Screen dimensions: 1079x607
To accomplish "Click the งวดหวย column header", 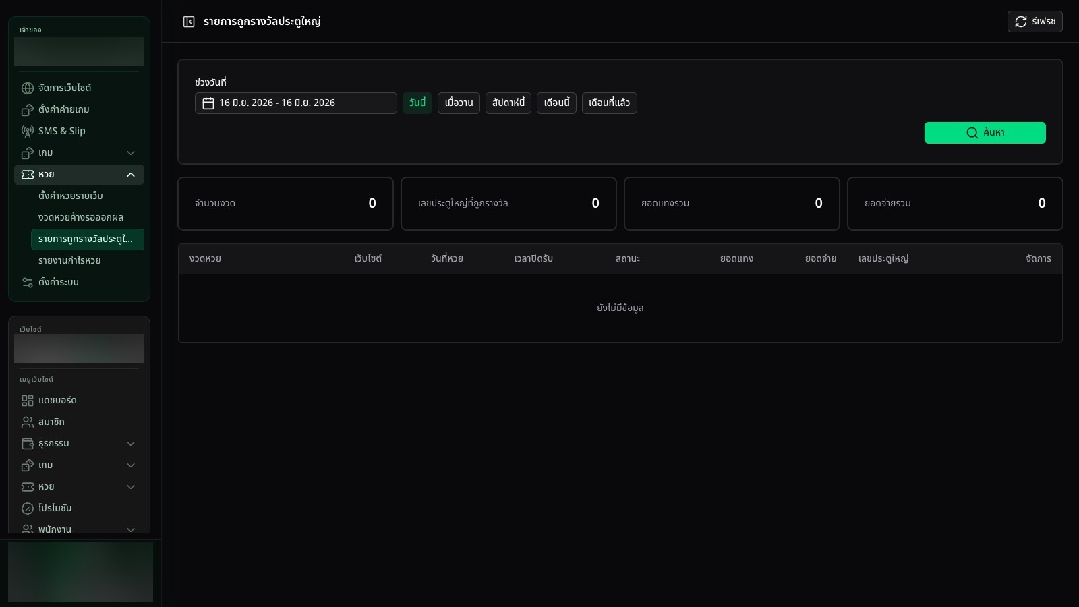I will [205, 259].
